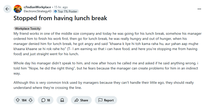
Task: Click the Top 1% Poster badge icon
Action: pyautogui.click(x=55, y=11)
